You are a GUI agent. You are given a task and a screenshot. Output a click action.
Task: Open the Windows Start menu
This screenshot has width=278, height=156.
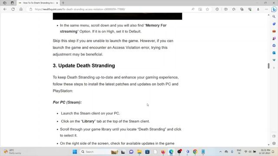click(x=75, y=152)
